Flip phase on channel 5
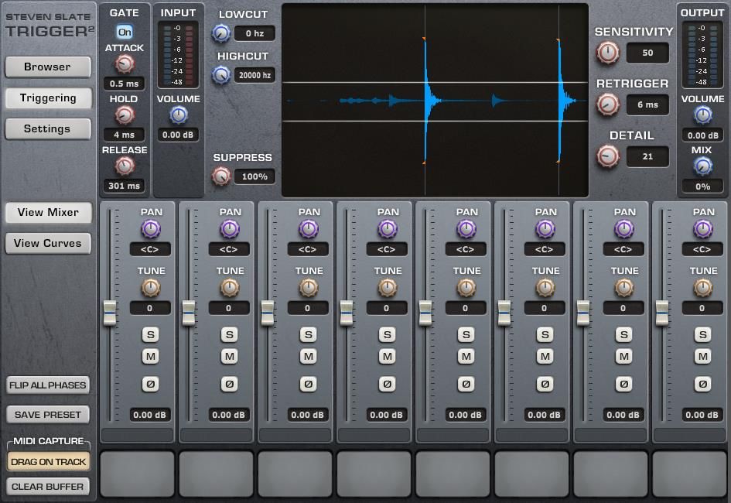 pyautogui.click(x=466, y=384)
